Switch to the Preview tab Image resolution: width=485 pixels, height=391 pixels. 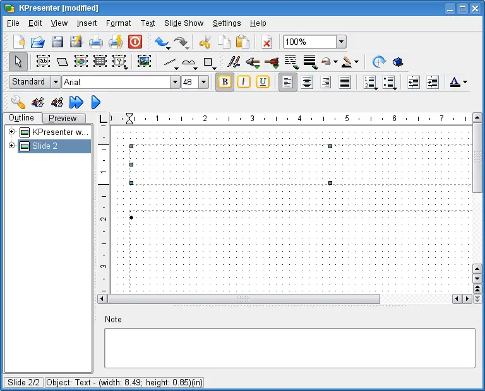pyautogui.click(x=63, y=118)
